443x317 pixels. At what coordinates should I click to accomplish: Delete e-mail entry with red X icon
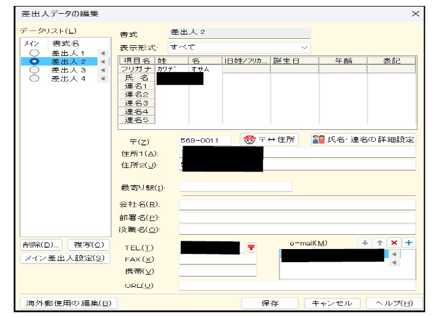(x=394, y=243)
